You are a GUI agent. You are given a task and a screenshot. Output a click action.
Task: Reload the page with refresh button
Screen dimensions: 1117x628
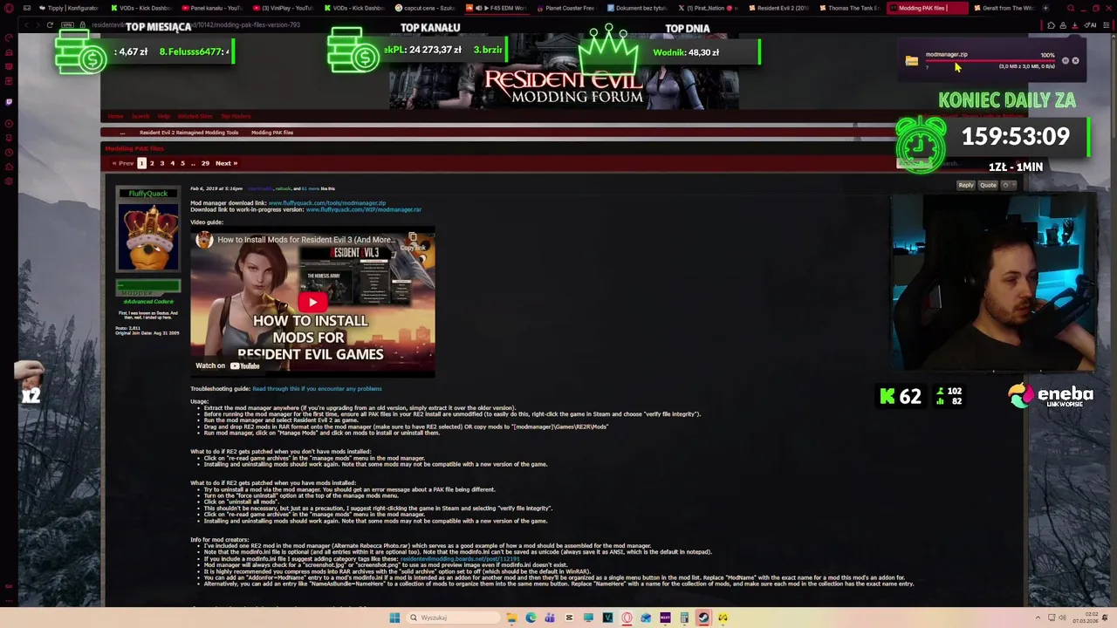(x=51, y=25)
